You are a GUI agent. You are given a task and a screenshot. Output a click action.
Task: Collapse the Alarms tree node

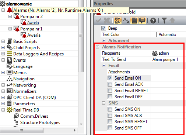[x=3, y=10]
